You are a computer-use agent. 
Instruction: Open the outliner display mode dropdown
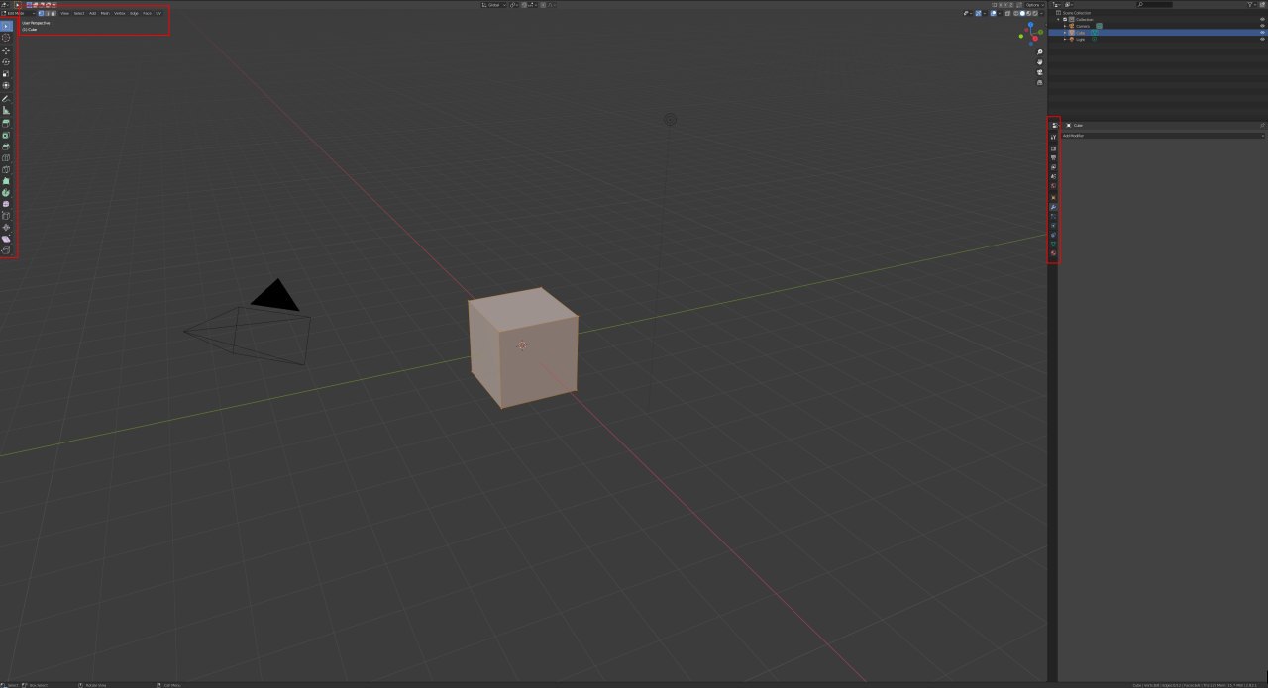(x=1068, y=4)
